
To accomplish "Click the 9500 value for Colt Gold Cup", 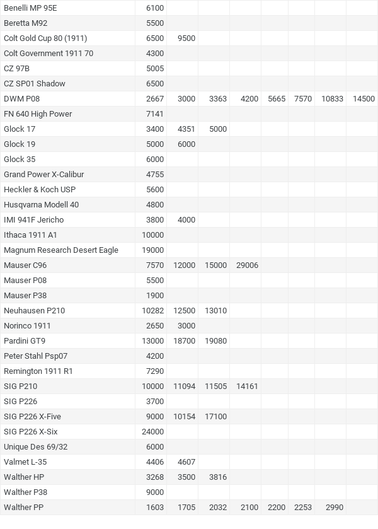I will (186, 38).
